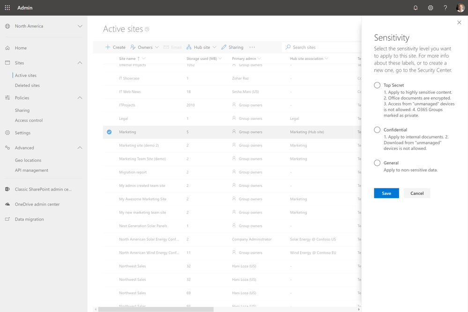Open the notifications bell

pos(416,8)
